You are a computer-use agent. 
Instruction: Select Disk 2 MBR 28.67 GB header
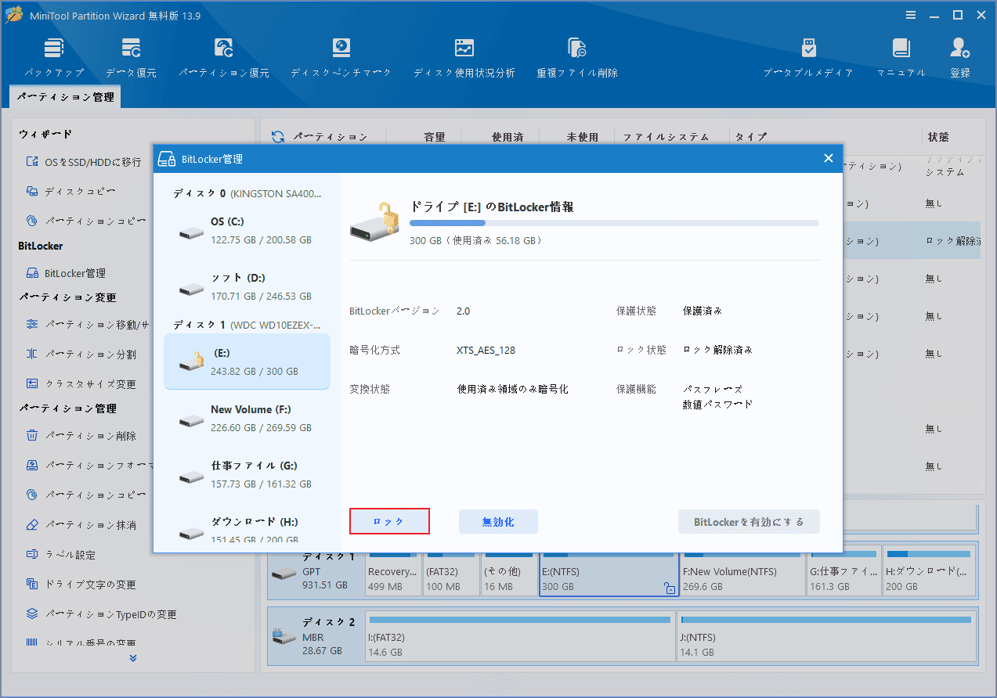point(316,636)
